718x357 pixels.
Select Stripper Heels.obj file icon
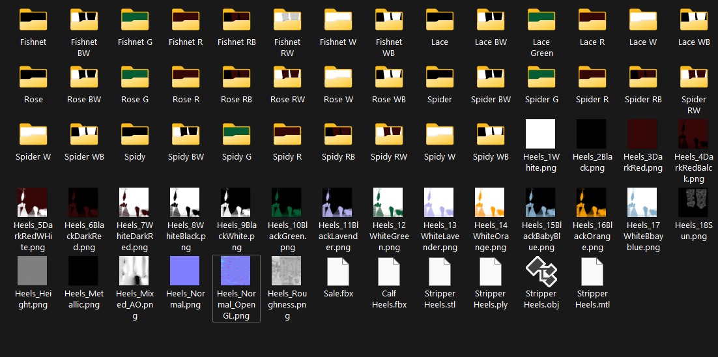(541, 271)
